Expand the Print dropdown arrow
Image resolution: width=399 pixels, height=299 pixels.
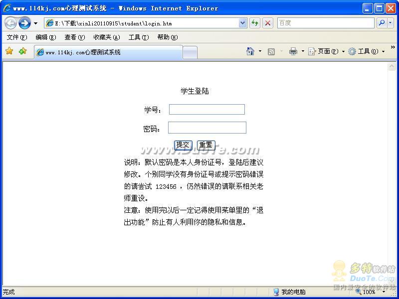point(303,51)
